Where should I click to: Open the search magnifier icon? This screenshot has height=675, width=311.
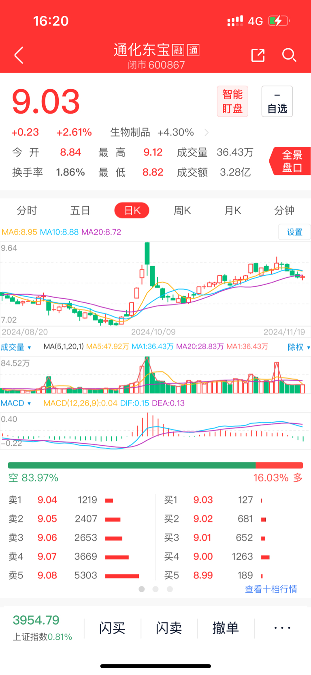click(289, 55)
